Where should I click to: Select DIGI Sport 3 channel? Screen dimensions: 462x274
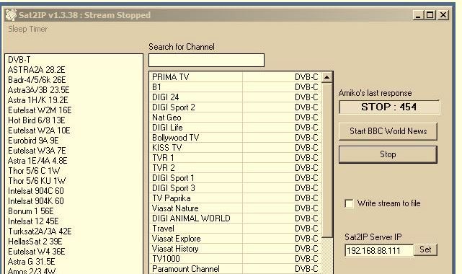236,188
